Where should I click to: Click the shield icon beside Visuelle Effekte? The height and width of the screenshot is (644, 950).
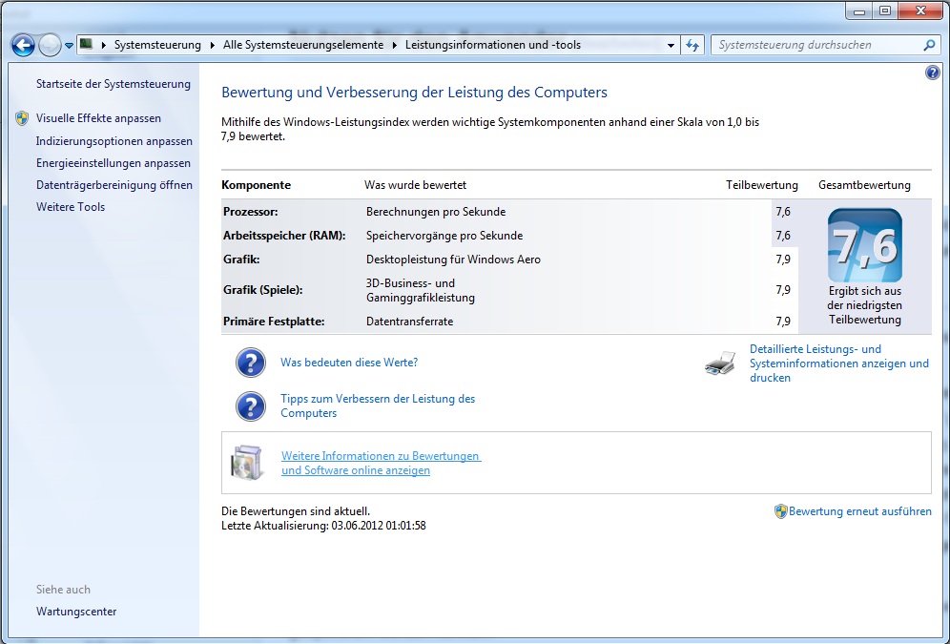(x=23, y=118)
